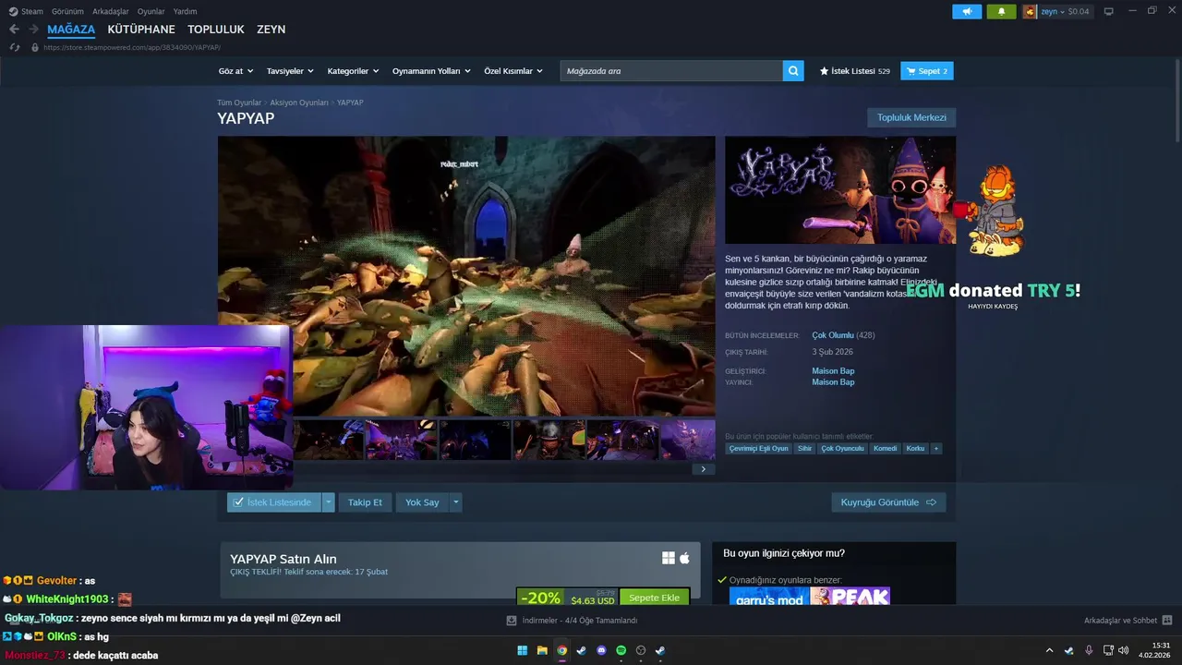
Task: Click the magnifier search button
Action: [x=793, y=71]
